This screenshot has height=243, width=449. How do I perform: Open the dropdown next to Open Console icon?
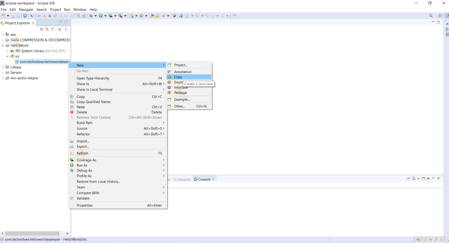[428, 178]
